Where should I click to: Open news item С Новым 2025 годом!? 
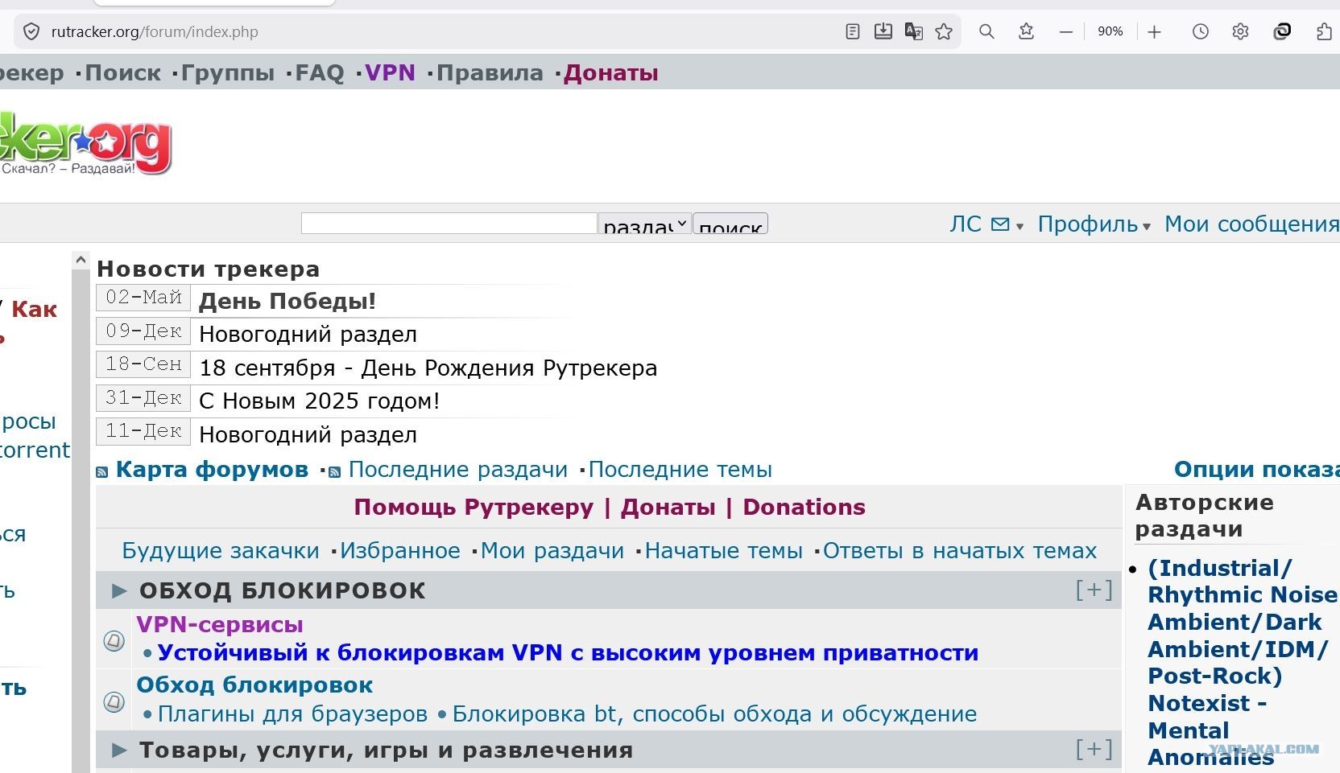pos(320,401)
